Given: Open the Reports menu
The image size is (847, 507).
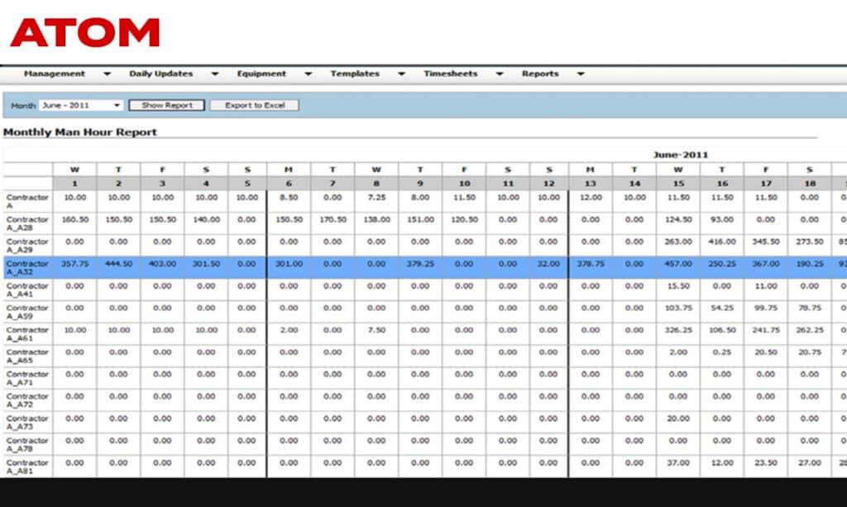Looking at the screenshot, I should [x=540, y=74].
